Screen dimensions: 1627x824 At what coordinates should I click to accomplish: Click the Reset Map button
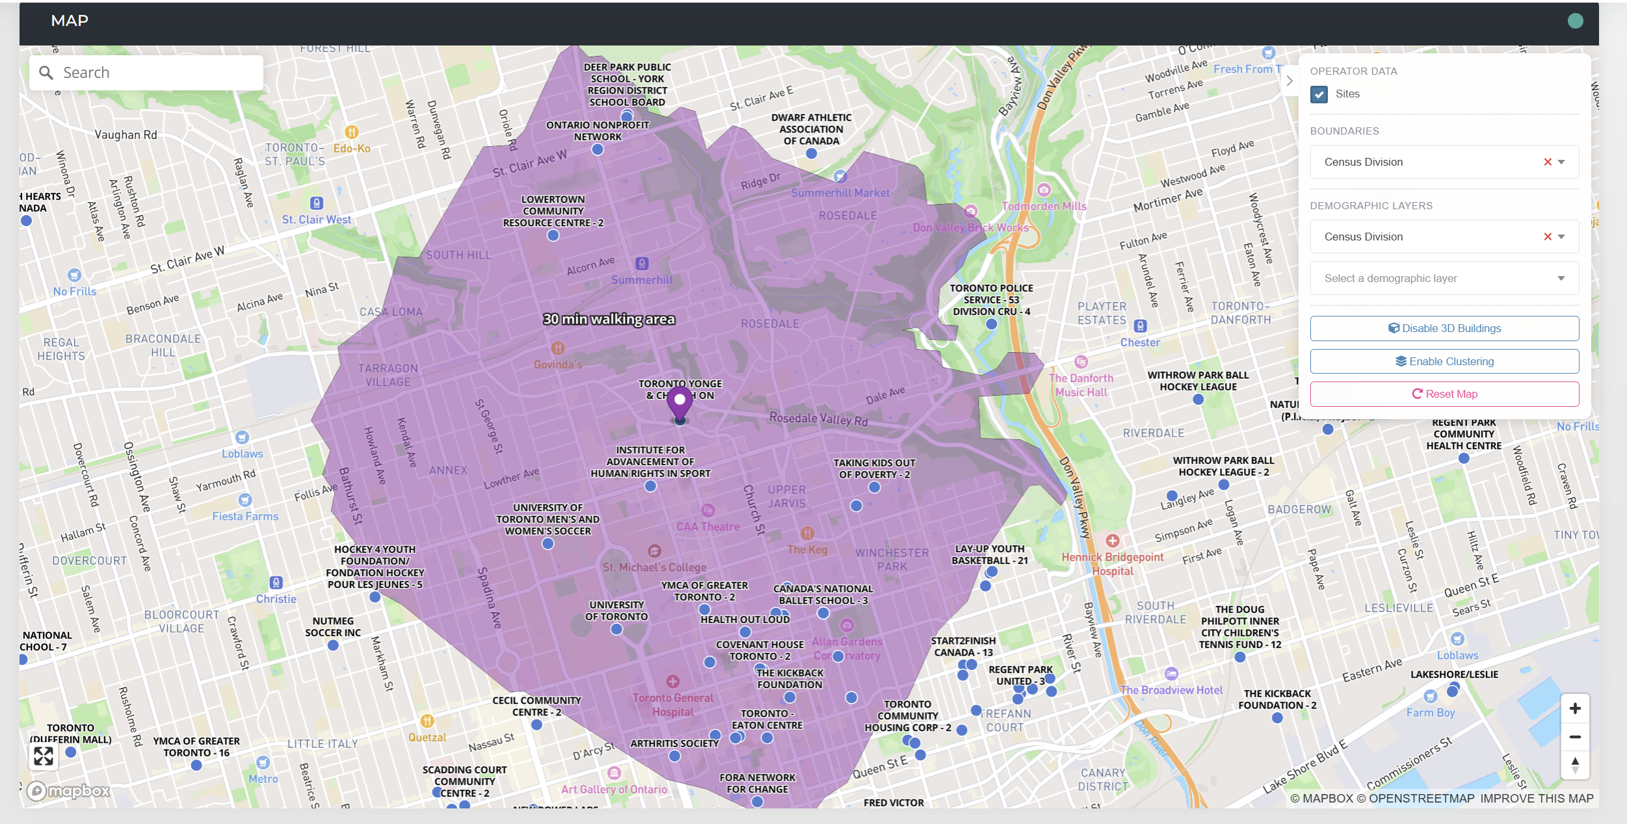(x=1444, y=394)
